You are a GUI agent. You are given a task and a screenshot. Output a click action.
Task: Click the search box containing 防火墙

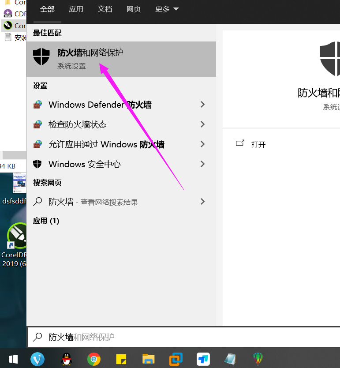click(184, 337)
